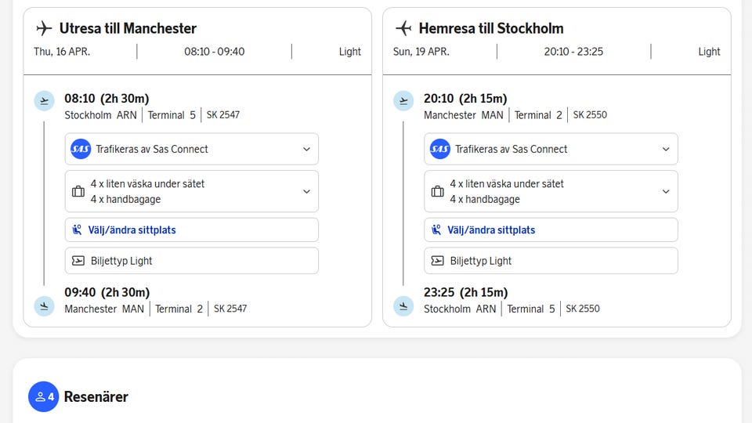Image resolution: width=752 pixels, height=423 pixels.
Task: Click the return 23:25 landing icon
Action: [403, 305]
